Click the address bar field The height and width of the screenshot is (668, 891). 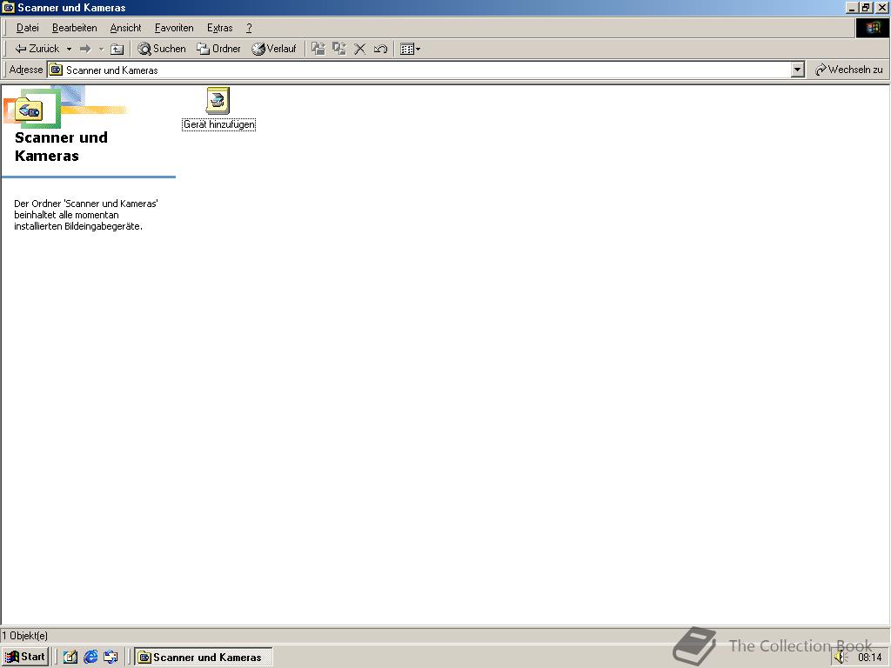click(x=419, y=70)
